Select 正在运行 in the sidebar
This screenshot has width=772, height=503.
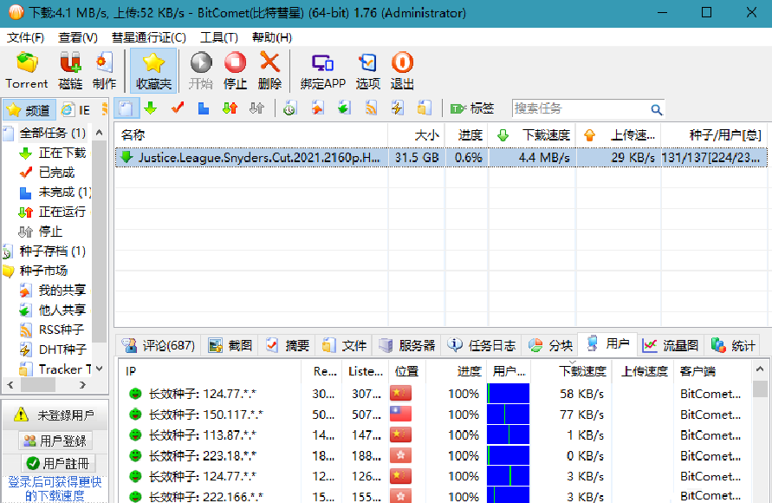click(62, 212)
